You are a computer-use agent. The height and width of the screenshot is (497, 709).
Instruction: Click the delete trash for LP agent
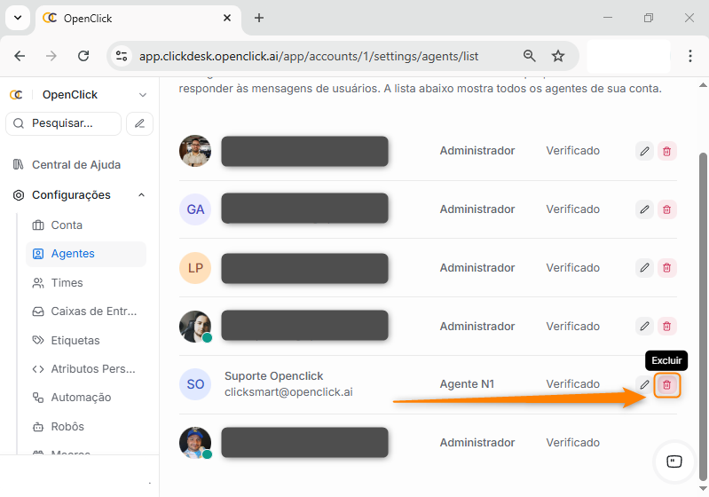coord(666,268)
